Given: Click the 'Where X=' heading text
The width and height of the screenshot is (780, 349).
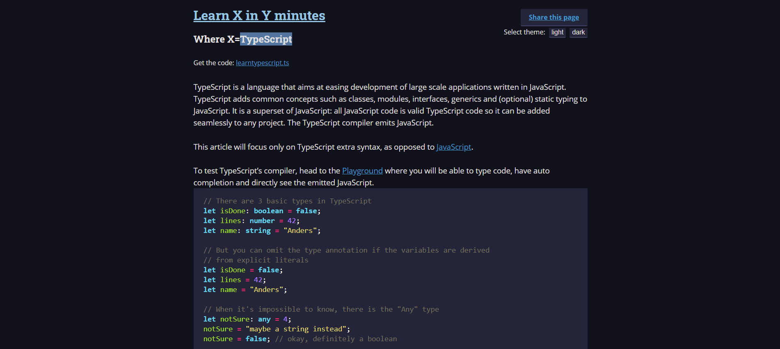Looking at the screenshot, I should [217, 39].
